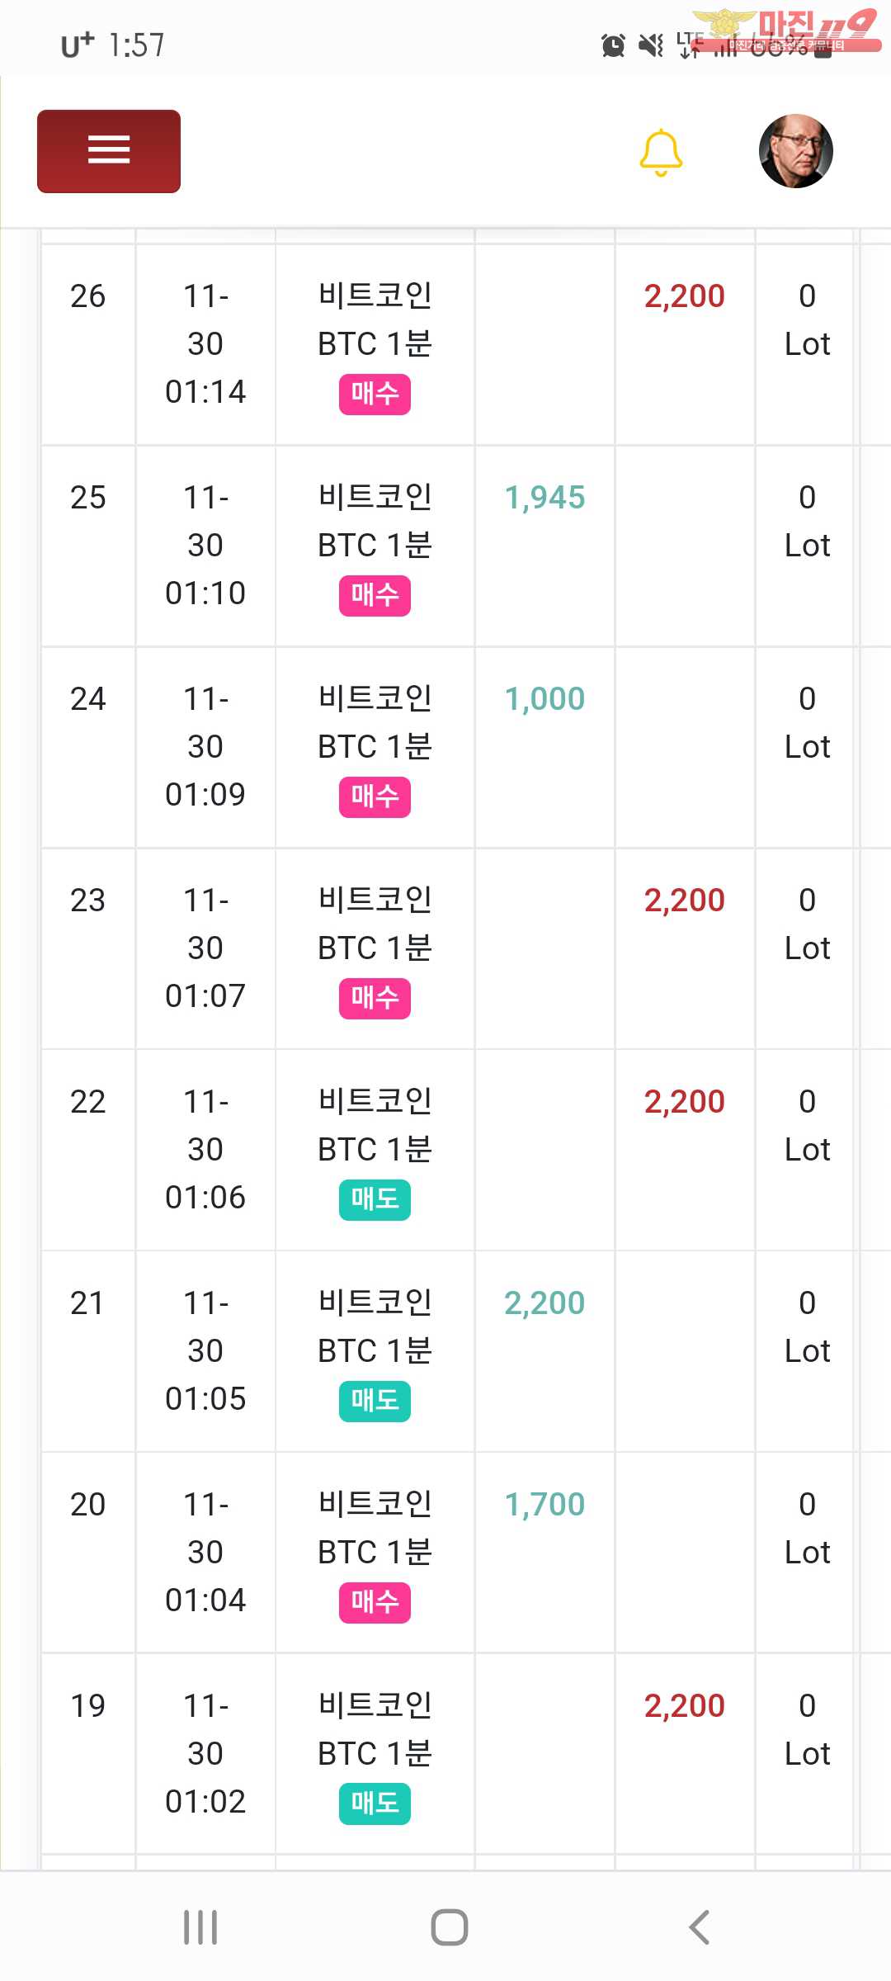Click the 매수 badge in row 25
The image size is (891, 1981).
tap(375, 595)
